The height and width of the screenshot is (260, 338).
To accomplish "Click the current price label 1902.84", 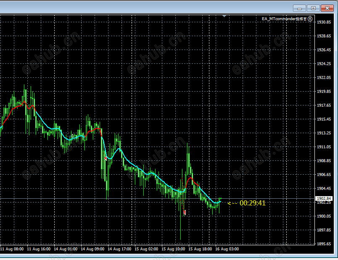I will click(x=324, y=198).
